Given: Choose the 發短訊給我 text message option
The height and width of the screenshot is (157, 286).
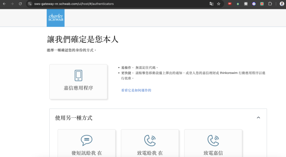Looking at the screenshot, I should [x=87, y=143].
